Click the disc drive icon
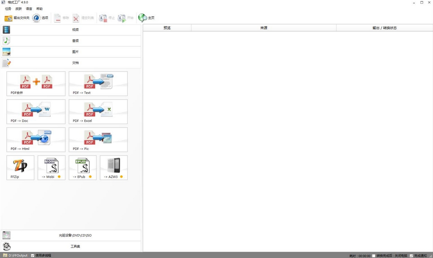The height and width of the screenshot is (258, 433). [7, 235]
